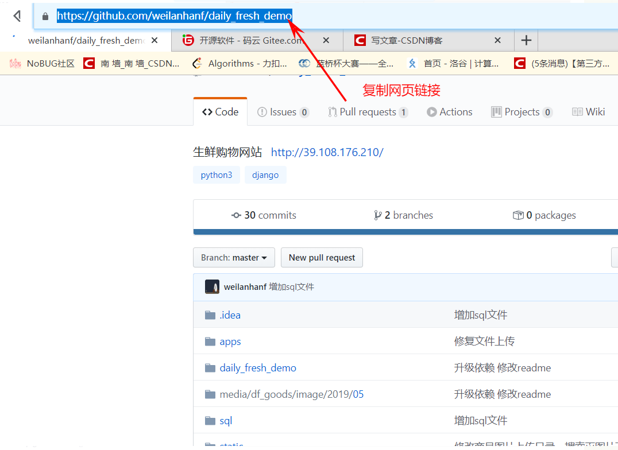Open the 南墙_CSDN bookmark via its red C icon
Image resolution: width=618 pixels, height=450 pixels.
[x=89, y=63]
